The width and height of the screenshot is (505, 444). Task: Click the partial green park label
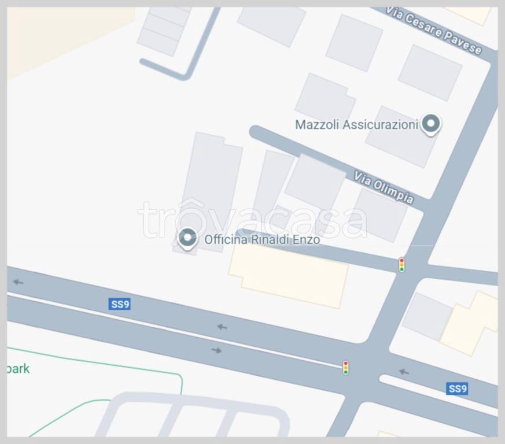click(19, 369)
